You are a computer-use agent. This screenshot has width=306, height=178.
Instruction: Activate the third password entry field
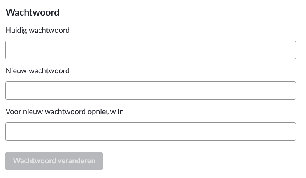[x=151, y=132]
